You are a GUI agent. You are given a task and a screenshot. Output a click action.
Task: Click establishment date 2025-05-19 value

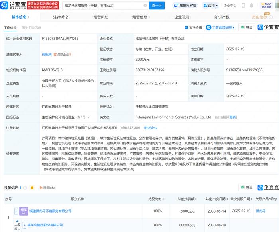(x=235, y=49)
